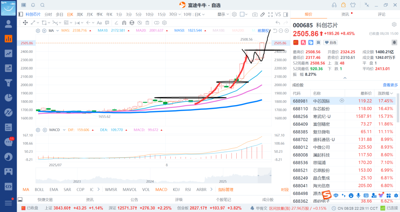This screenshot has height=212, width=400.
Task: Select the trend line drawing tool
Action: click(33, 23)
